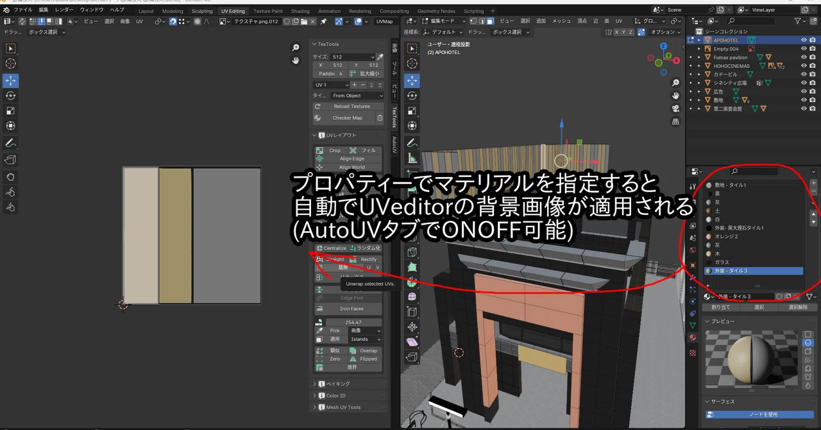Hide APOHOTEL in viewport via eye icon
This screenshot has width=821, height=430.
[x=803, y=40]
